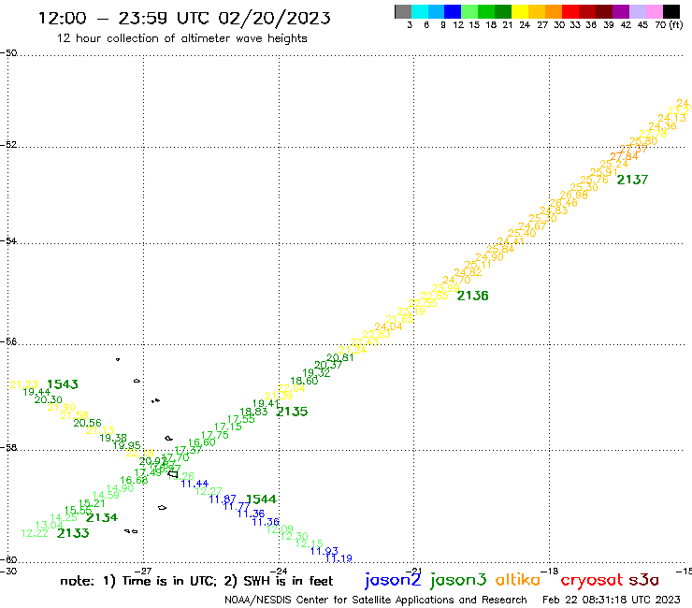Click the black swatch at the scale end
This screenshot has width=692, height=608.
pyautogui.click(x=670, y=12)
